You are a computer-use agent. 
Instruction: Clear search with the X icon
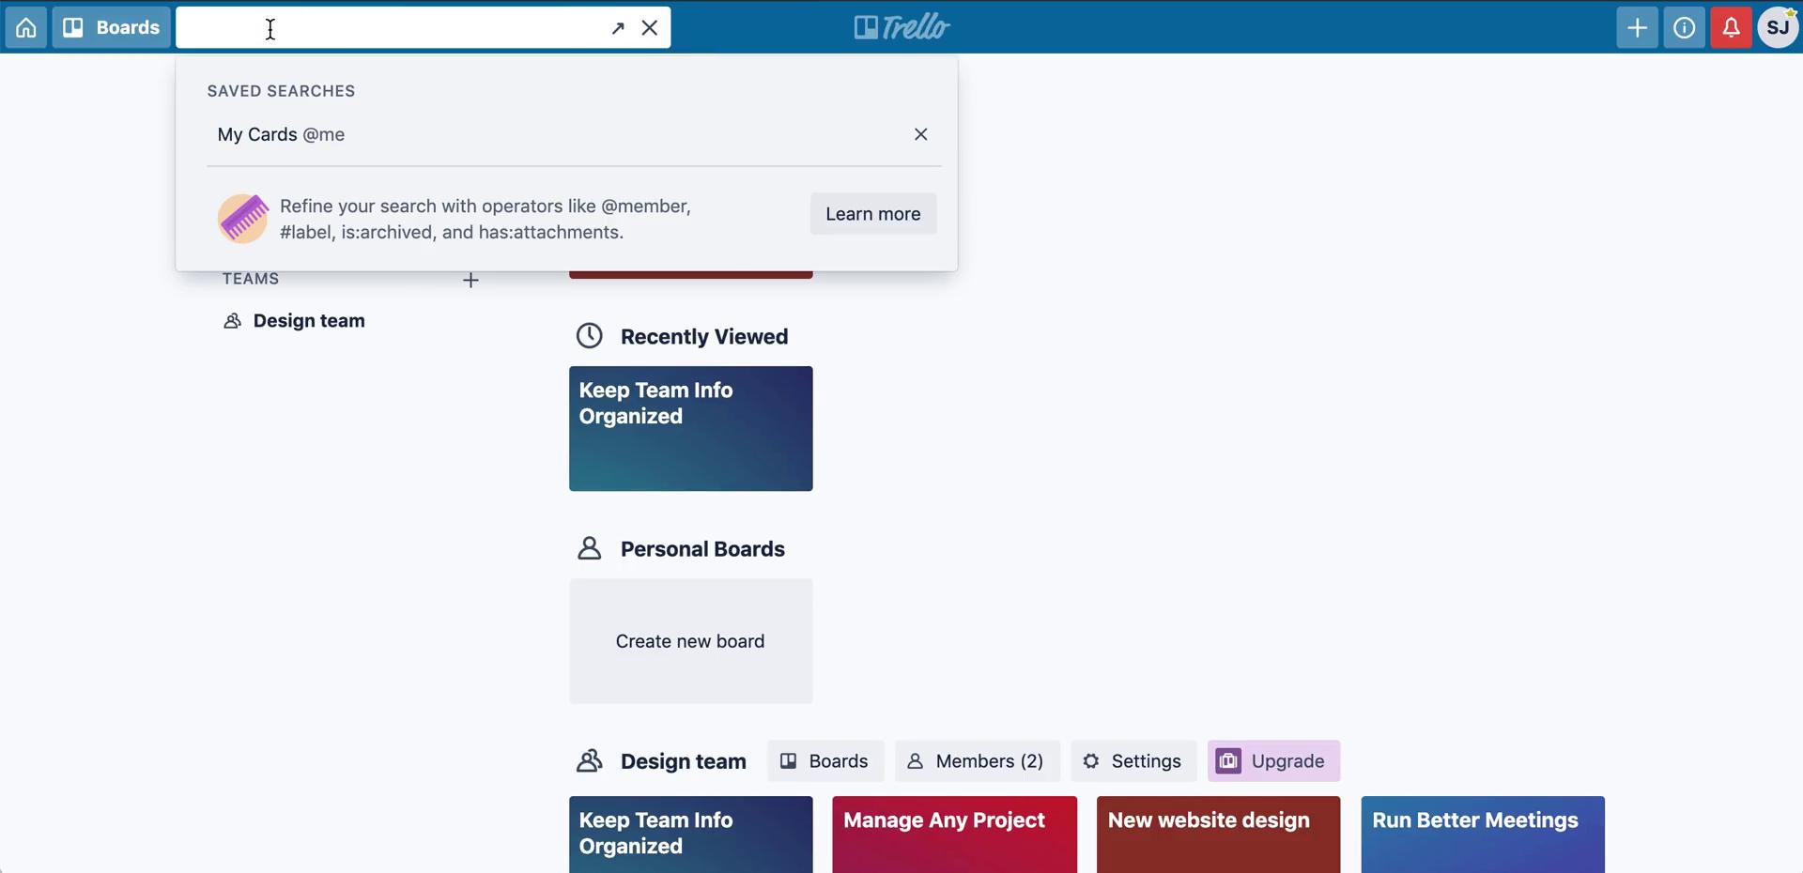coord(650,27)
